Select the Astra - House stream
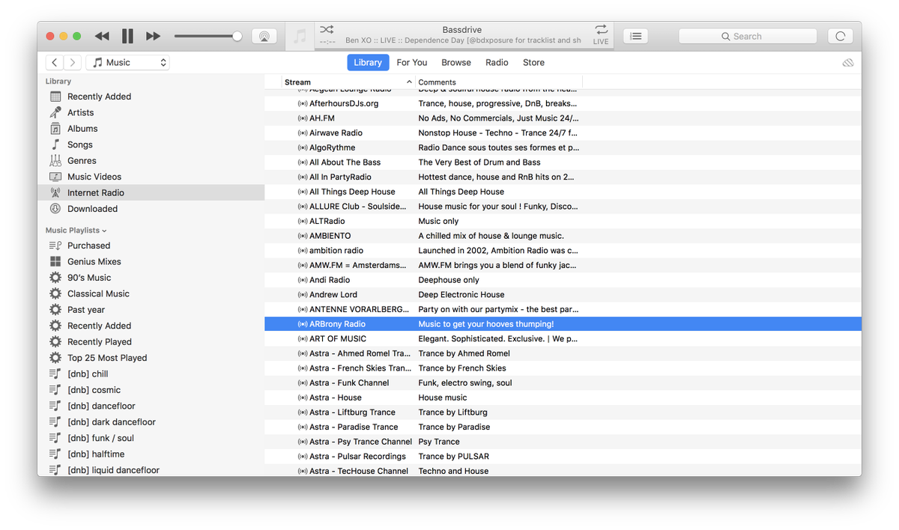 (x=563, y=397)
